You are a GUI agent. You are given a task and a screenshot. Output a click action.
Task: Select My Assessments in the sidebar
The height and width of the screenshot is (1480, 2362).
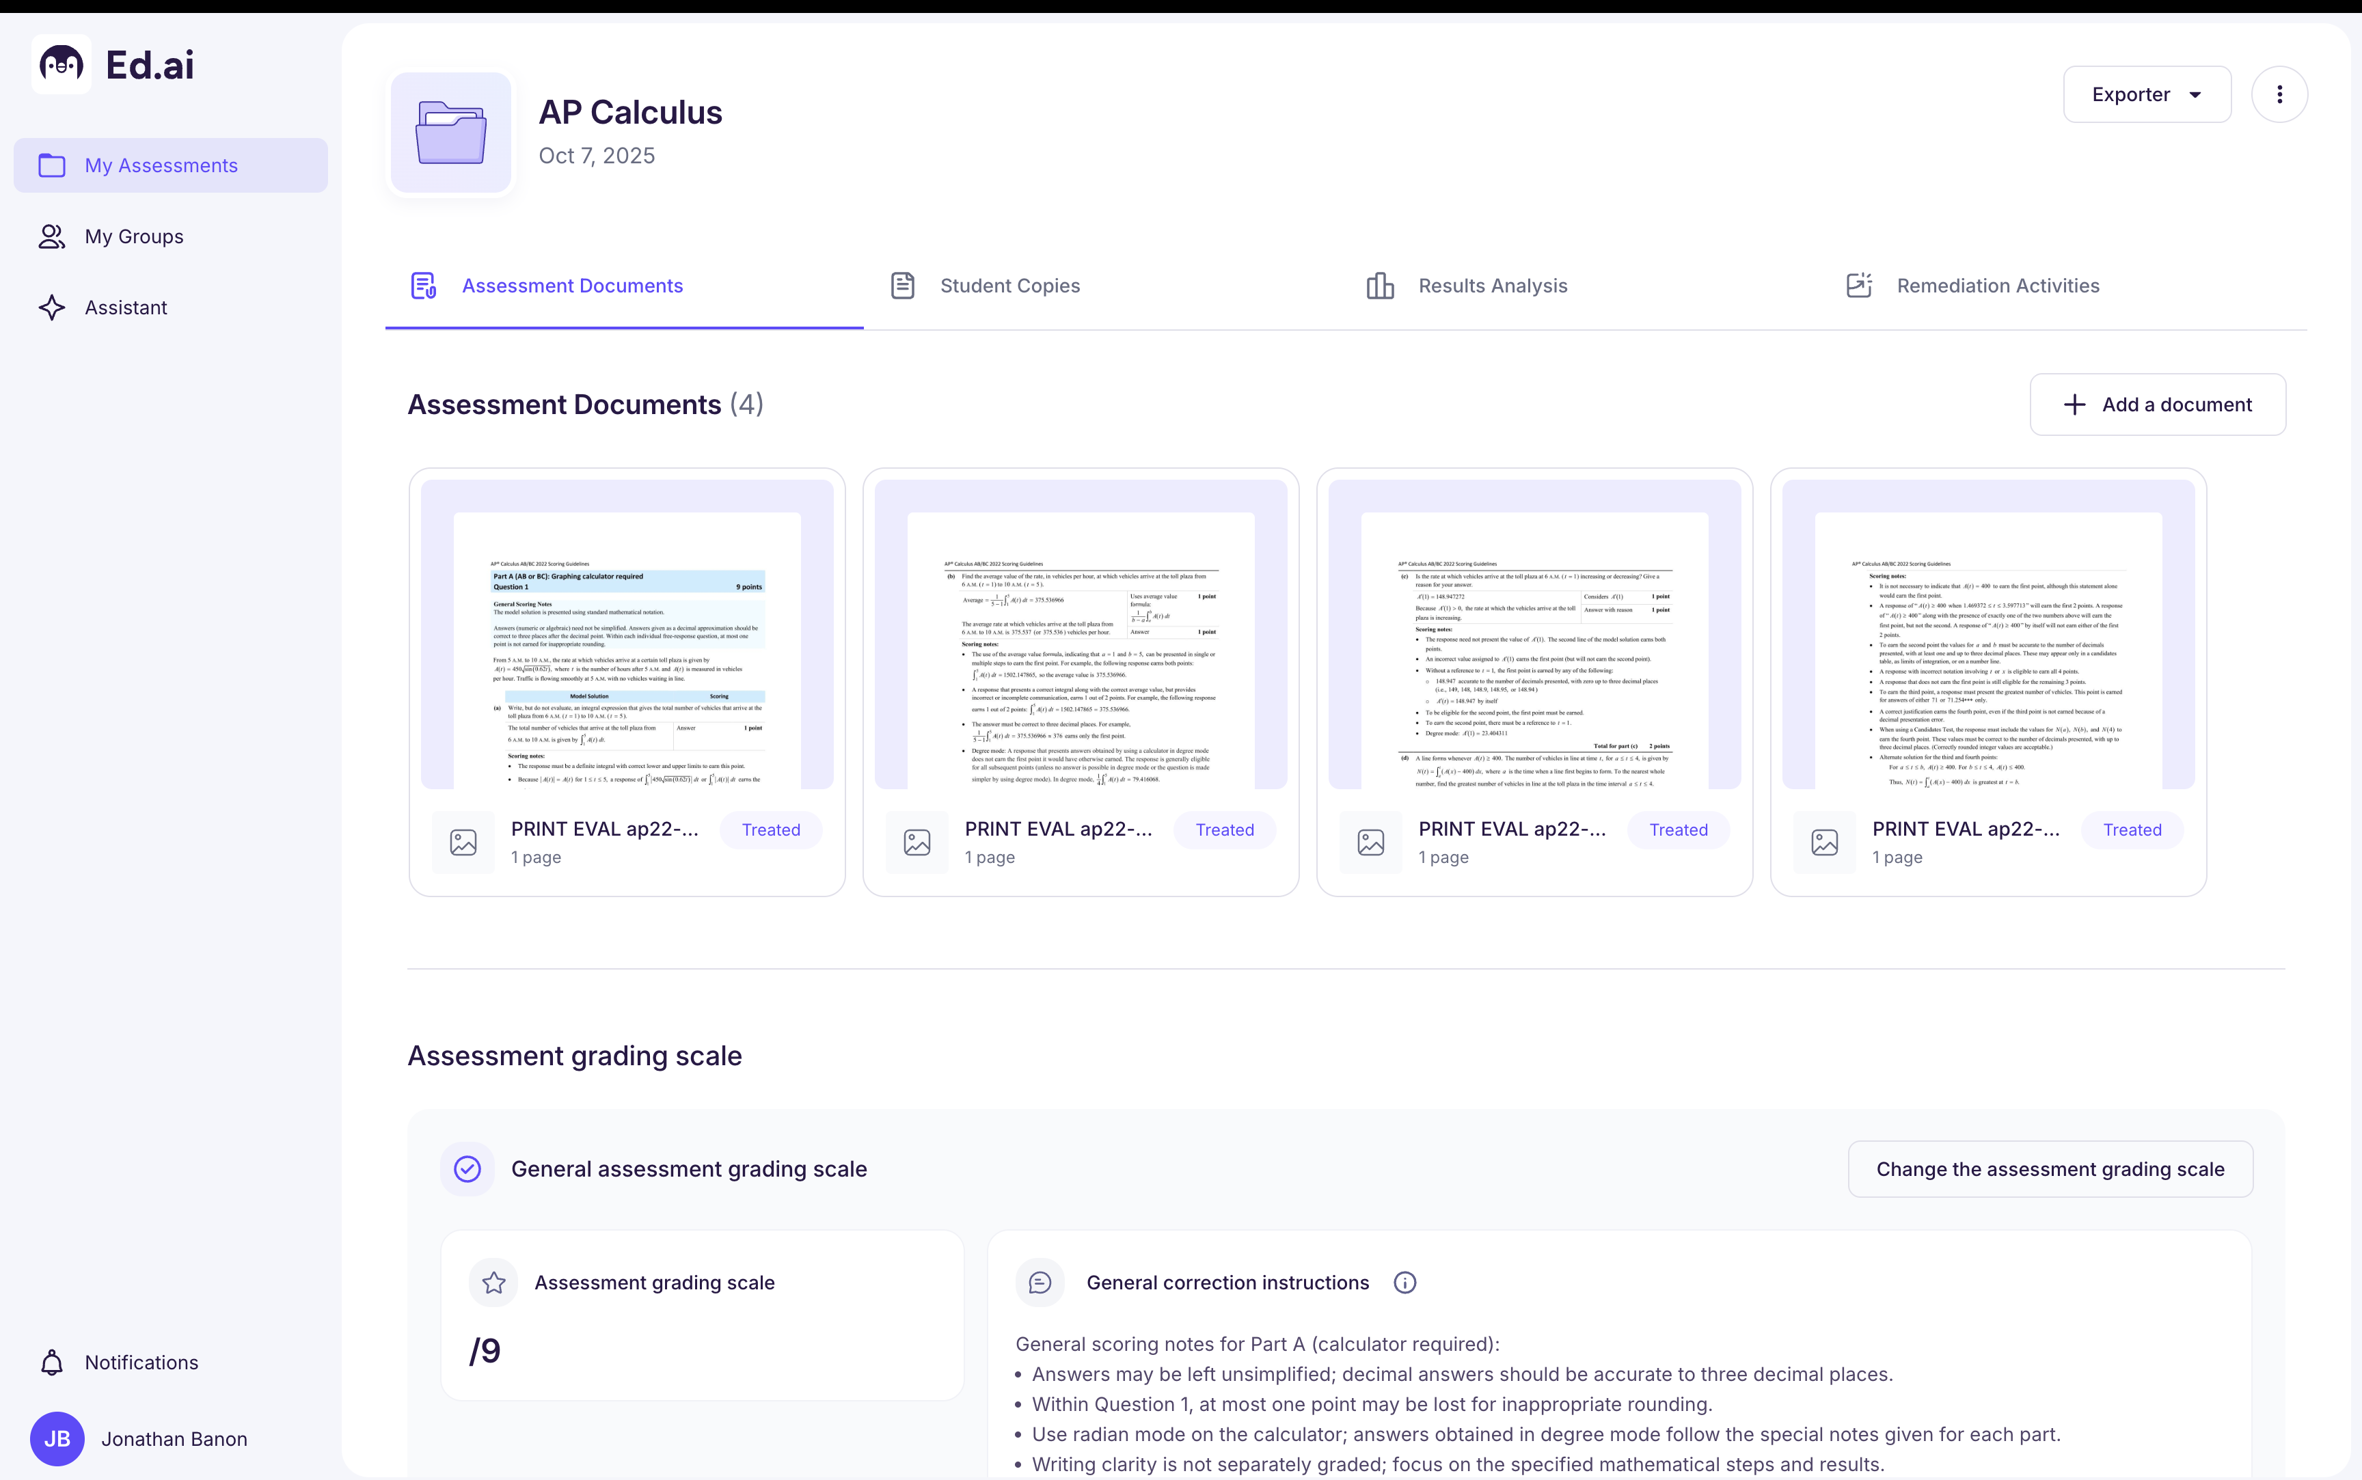tap(161, 165)
